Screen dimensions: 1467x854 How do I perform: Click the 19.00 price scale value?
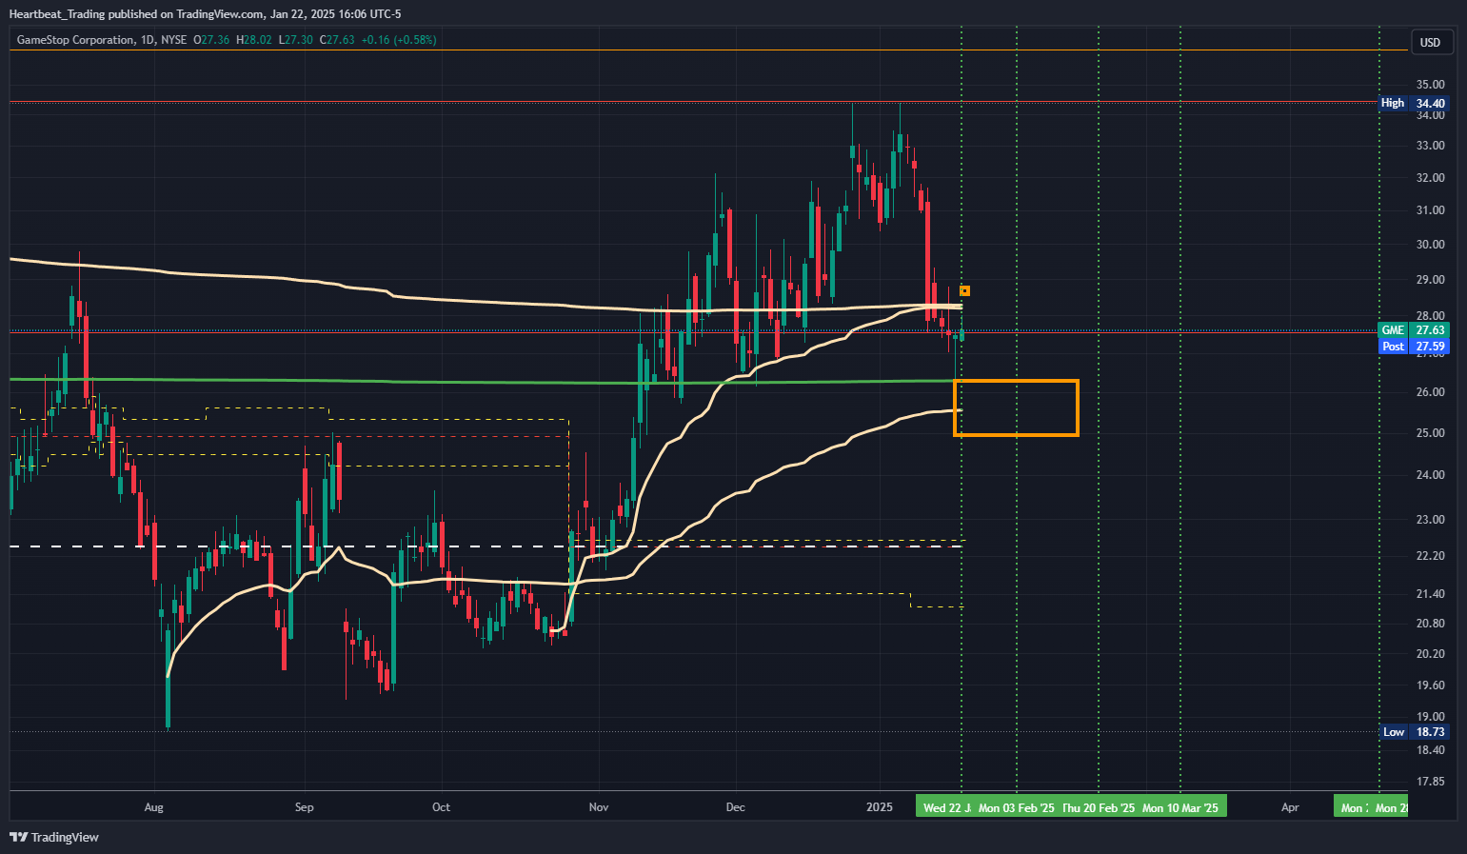(x=1430, y=717)
